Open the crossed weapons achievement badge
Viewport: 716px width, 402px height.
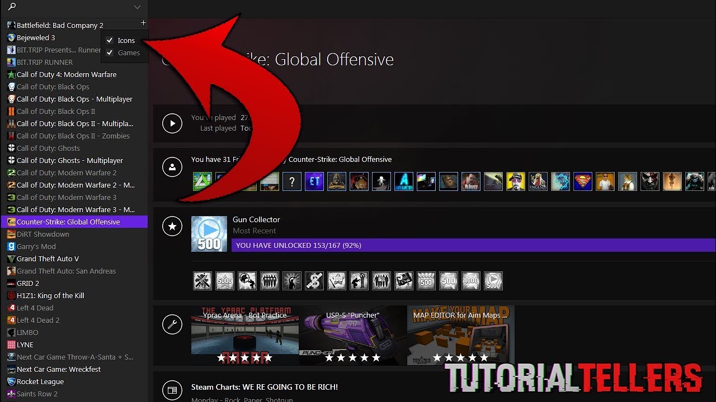click(202, 281)
